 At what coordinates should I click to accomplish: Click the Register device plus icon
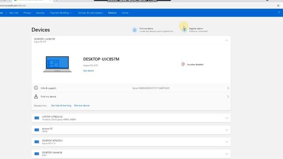coord(184,30)
